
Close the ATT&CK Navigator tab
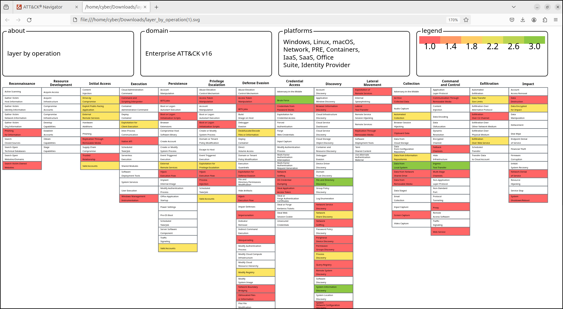tap(77, 7)
